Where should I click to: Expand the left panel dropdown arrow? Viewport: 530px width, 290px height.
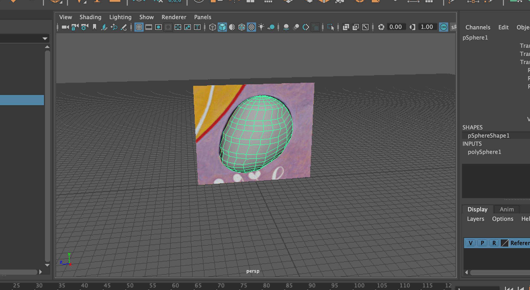coord(45,39)
